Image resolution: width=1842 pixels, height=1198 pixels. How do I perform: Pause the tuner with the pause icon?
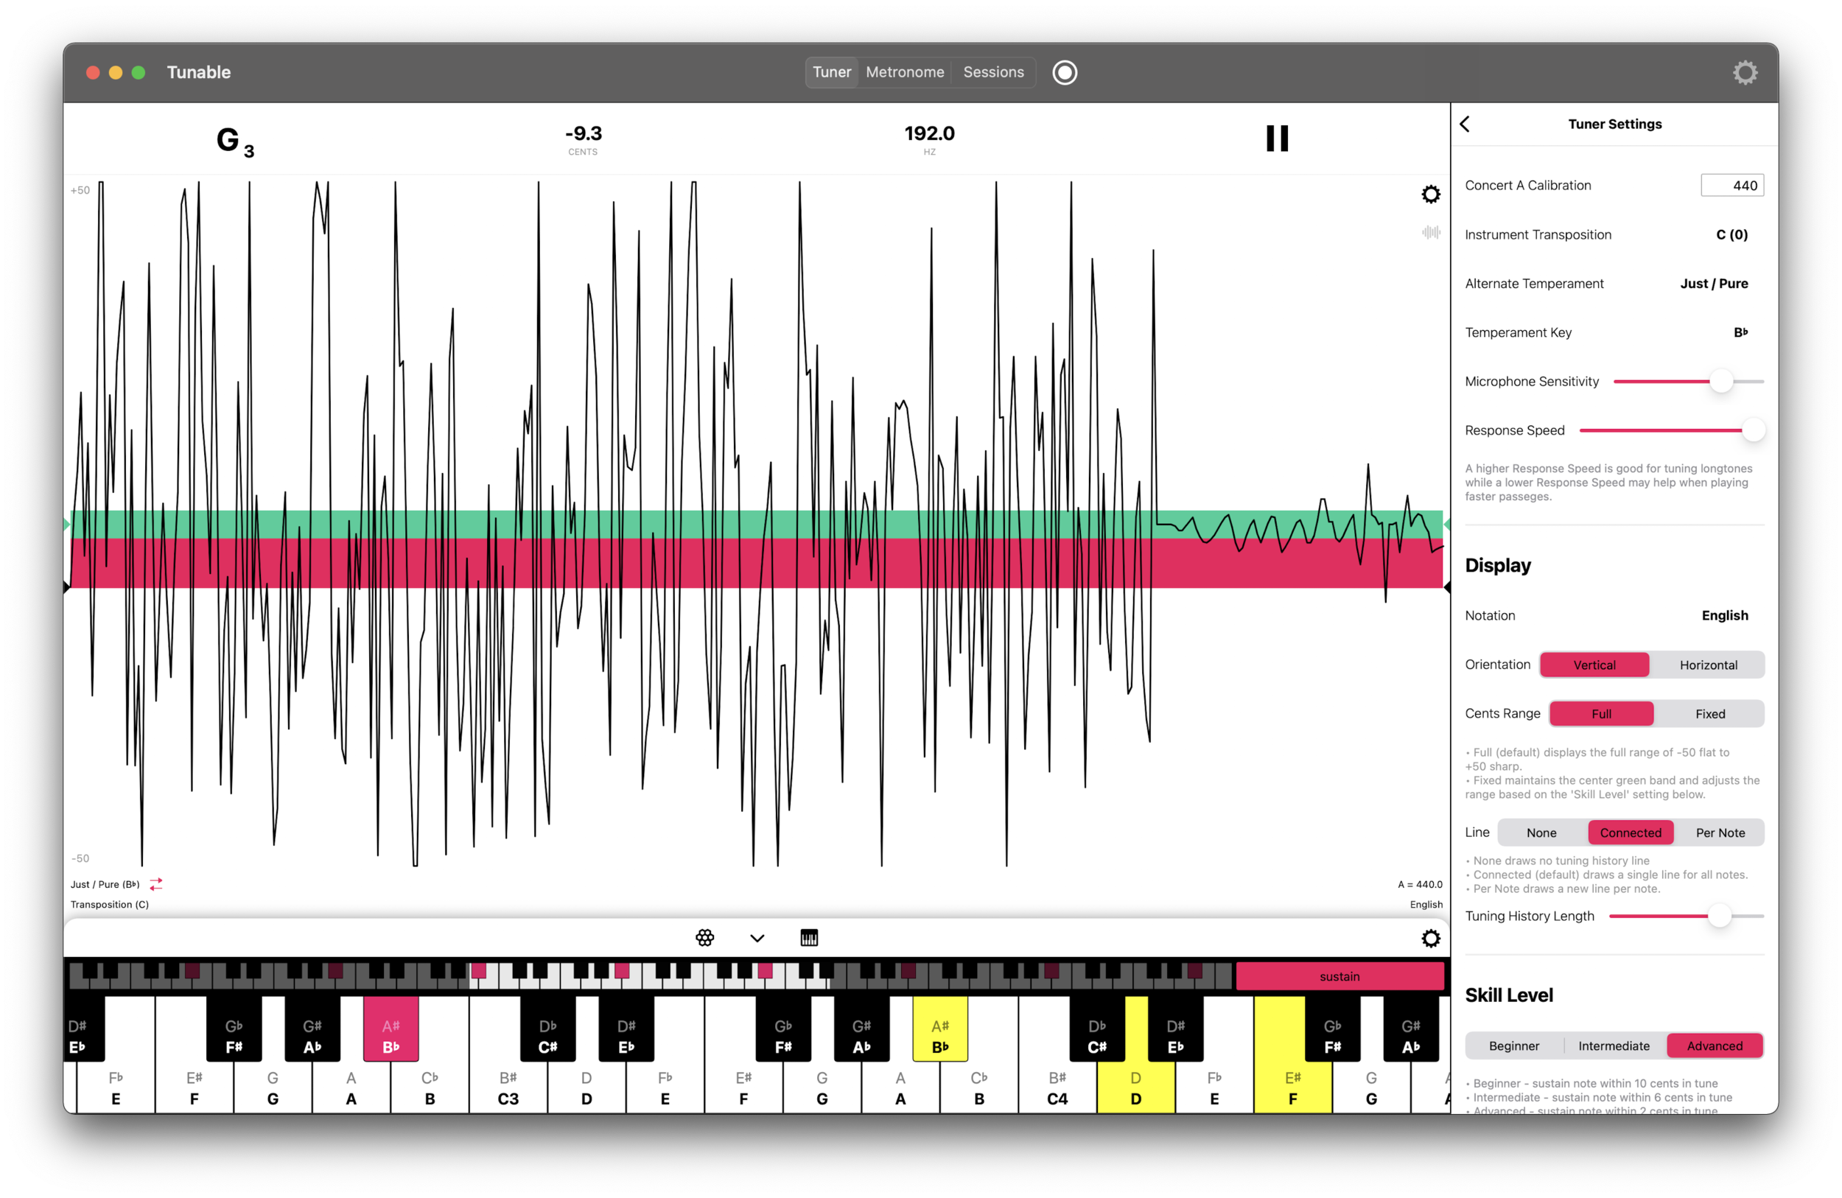[1277, 139]
